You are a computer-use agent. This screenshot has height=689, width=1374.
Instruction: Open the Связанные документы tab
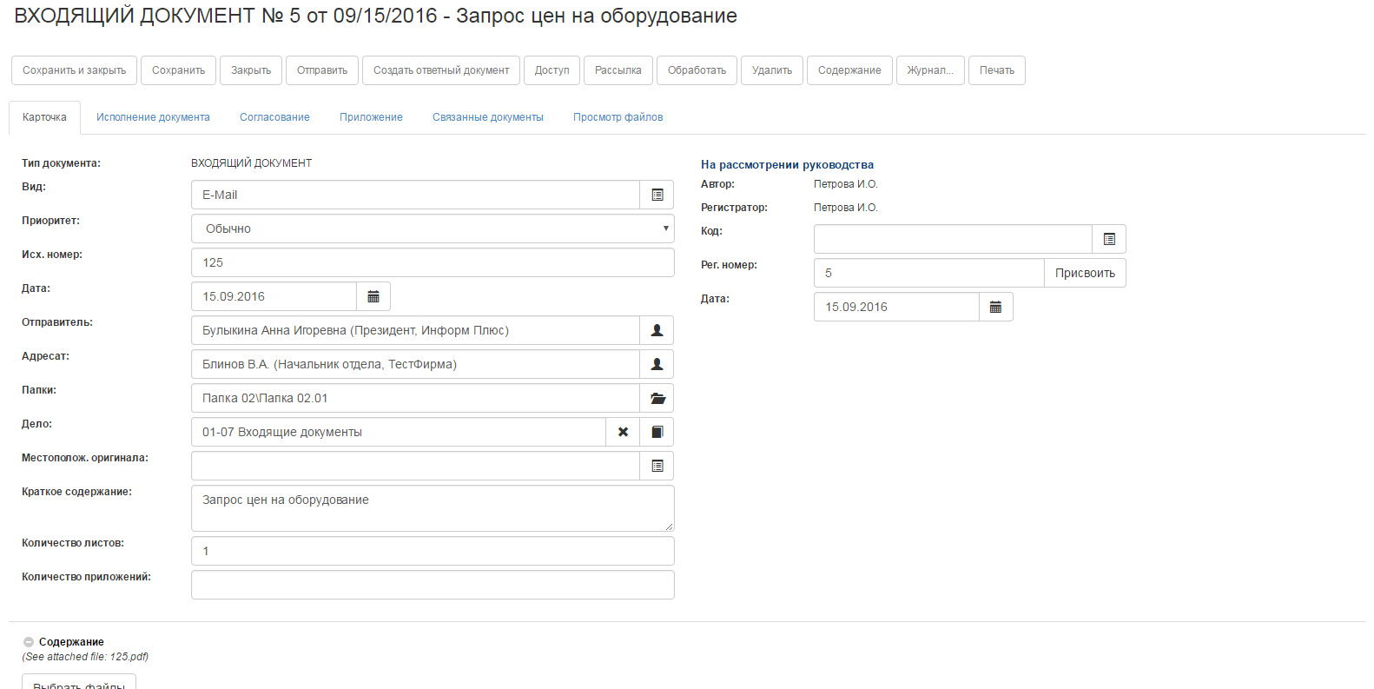coord(488,117)
